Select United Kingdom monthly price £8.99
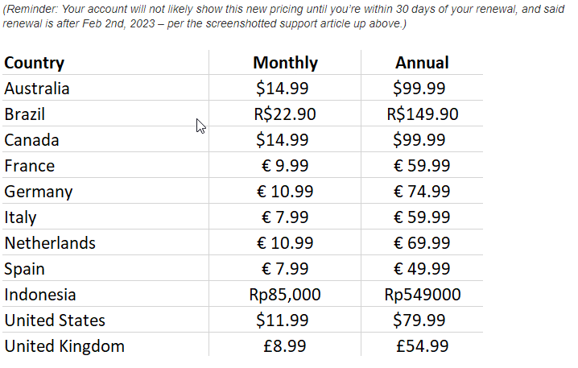Screen dimensions: 578x368 coord(285,346)
